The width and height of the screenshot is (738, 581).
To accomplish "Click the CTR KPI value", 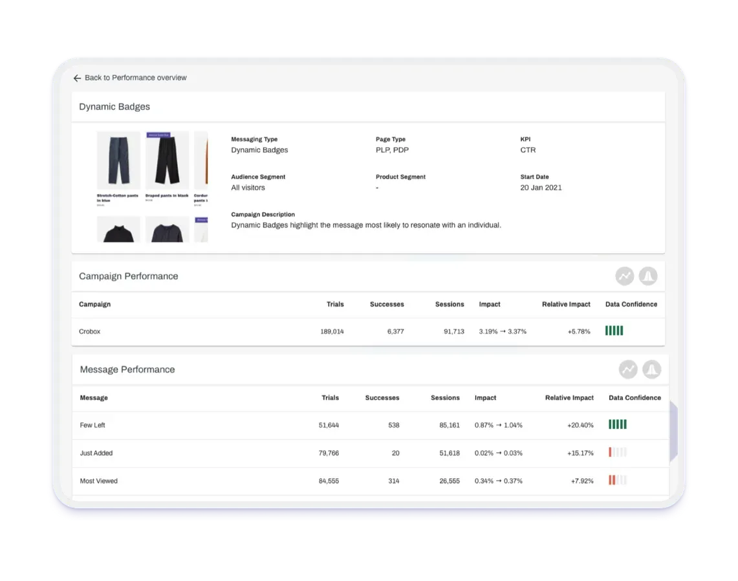I will click(x=528, y=149).
